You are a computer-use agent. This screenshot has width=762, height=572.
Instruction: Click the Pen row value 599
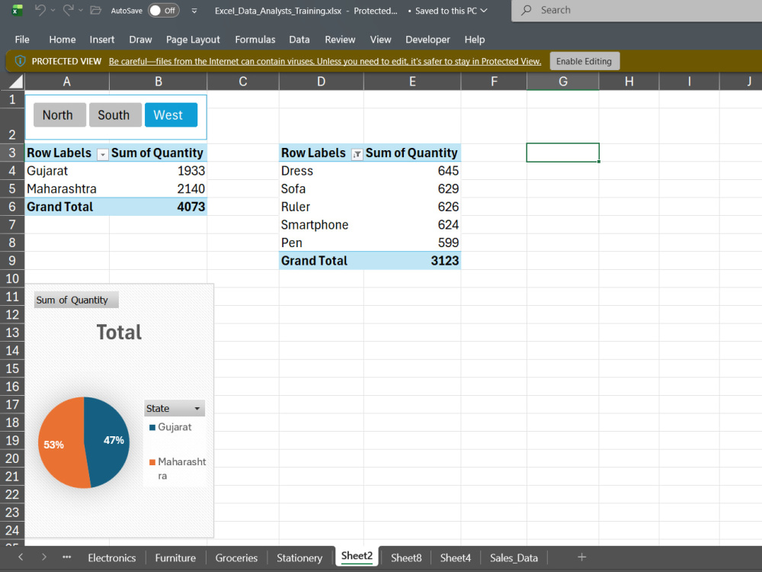[x=412, y=243]
